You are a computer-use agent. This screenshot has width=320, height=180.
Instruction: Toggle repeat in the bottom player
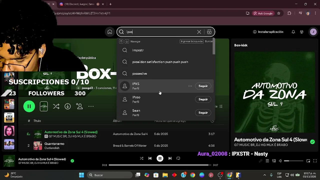pyautogui.click(x=178, y=158)
